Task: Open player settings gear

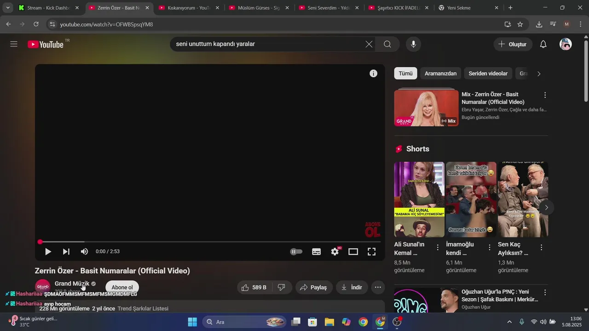Action: point(335,251)
